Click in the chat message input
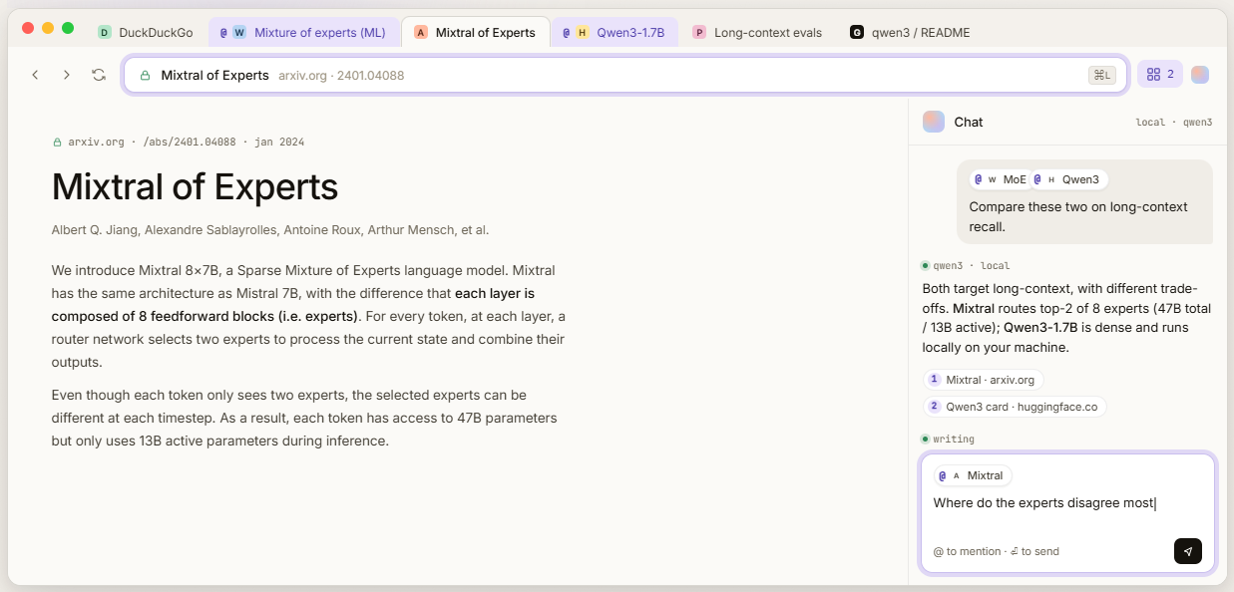 click(x=1067, y=503)
